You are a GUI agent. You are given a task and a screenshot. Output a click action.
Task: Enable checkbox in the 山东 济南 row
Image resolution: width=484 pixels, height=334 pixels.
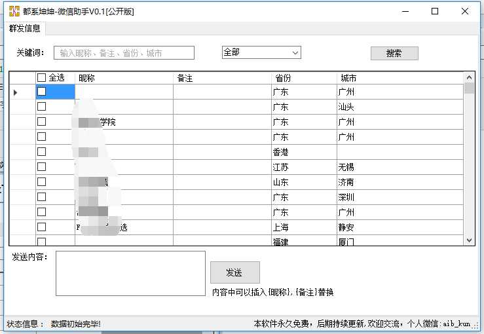[x=42, y=182]
